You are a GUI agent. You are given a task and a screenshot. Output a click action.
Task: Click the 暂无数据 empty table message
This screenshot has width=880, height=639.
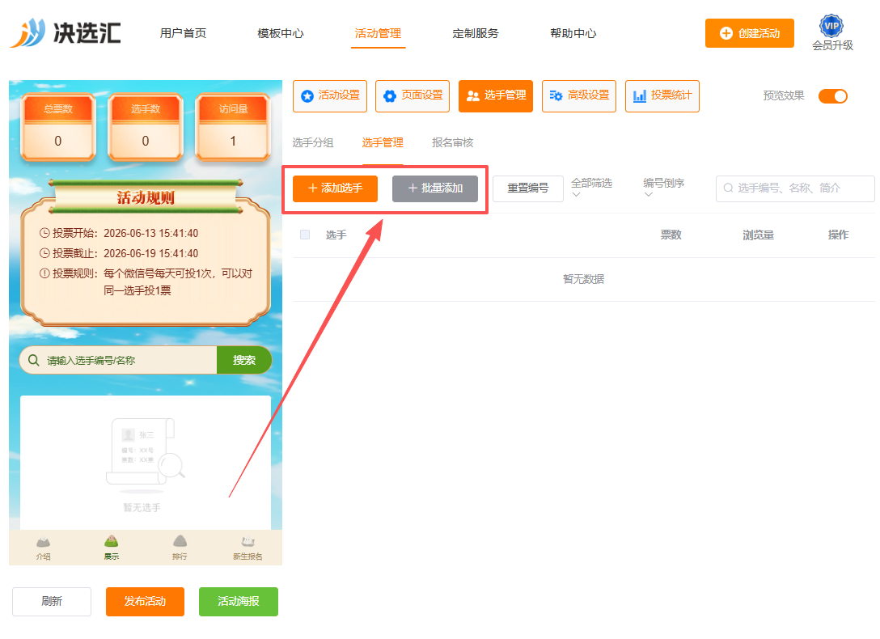pyautogui.click(x=584, y=279)
